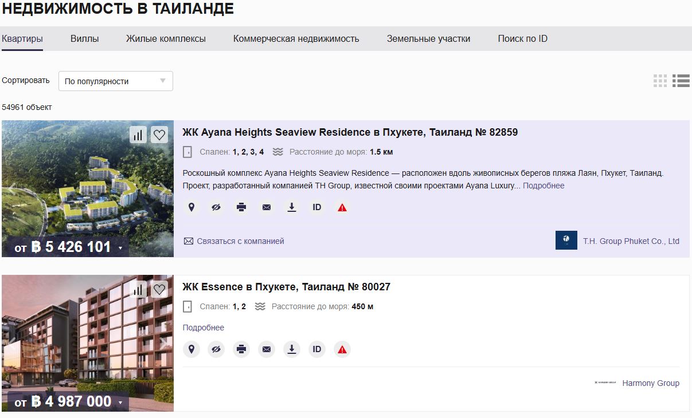This screenshot has height=418, width=692.
Task: Click the 54961 объект count text
Action: (x=27, y=107)
